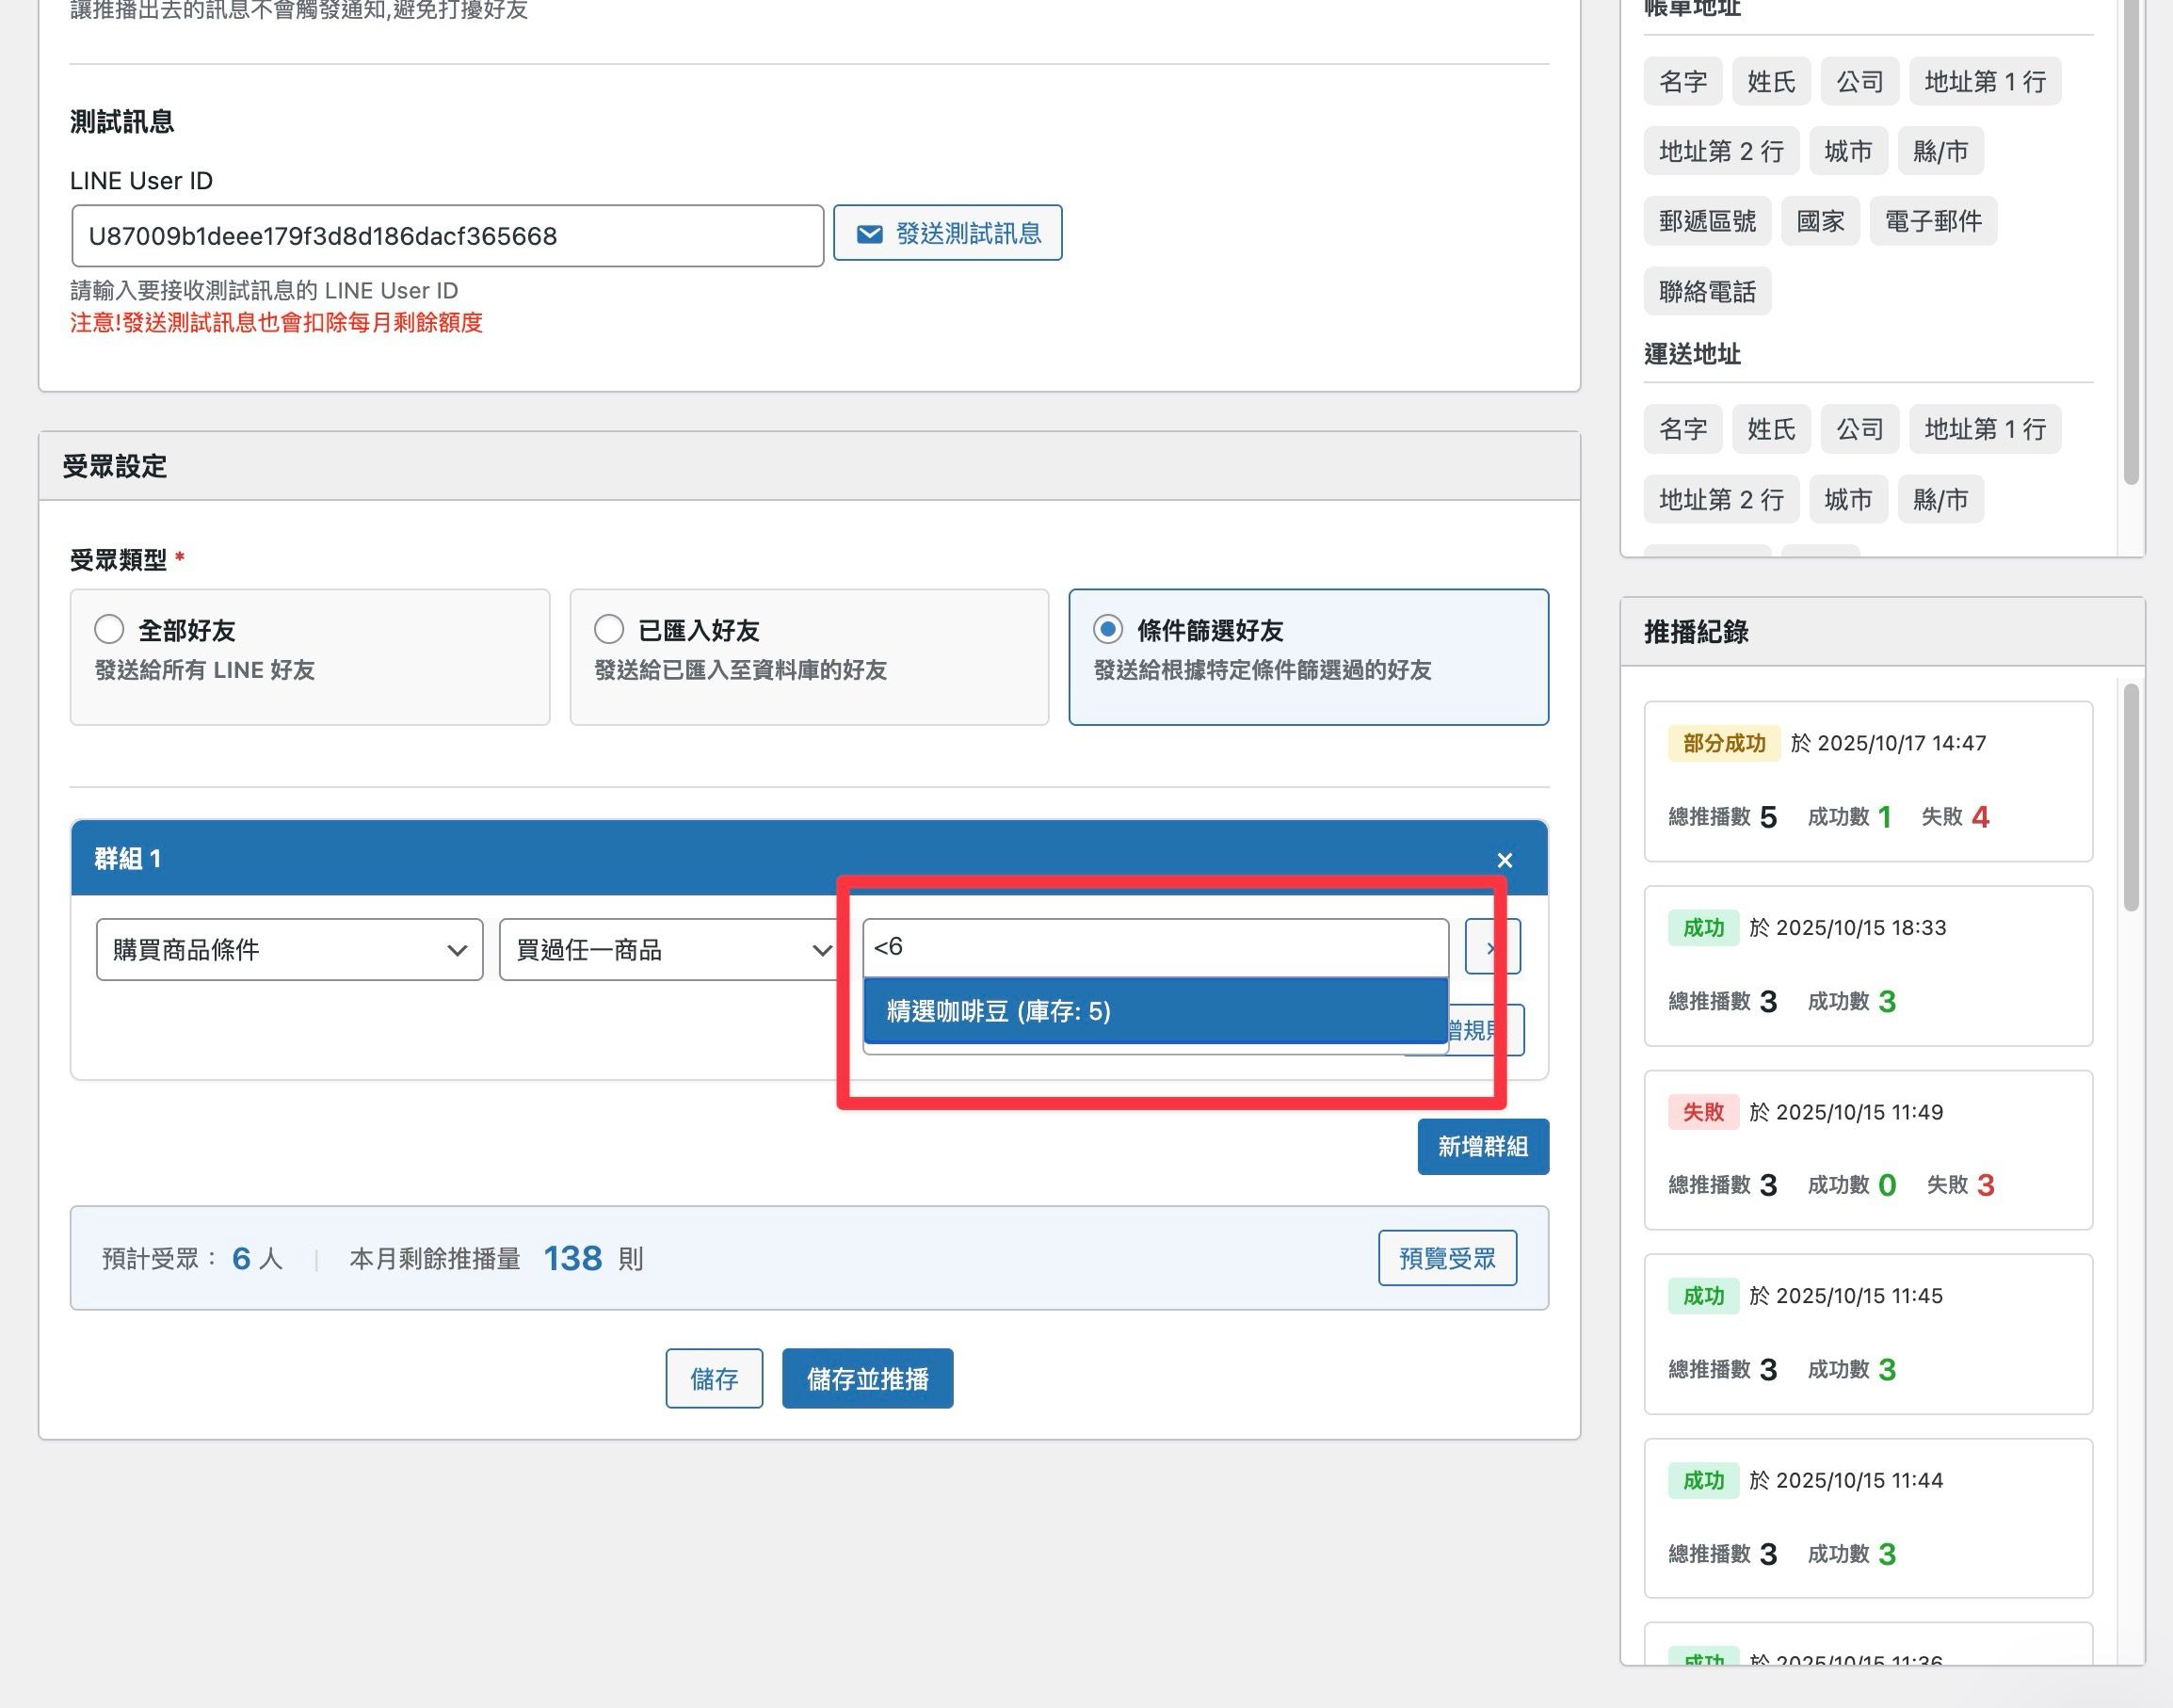Viewport: 2173px width, 1708px height.
Task: Select the 全部好友 radio option
Action: 109,629
